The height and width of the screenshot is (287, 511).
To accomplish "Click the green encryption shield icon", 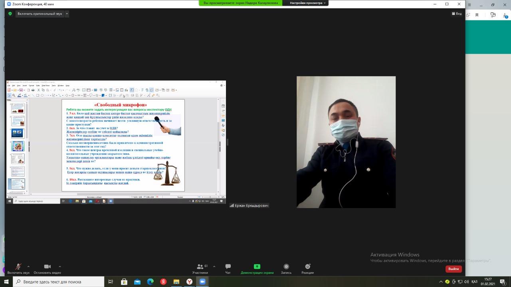I will pyautogui.click(x=10, y=14).
